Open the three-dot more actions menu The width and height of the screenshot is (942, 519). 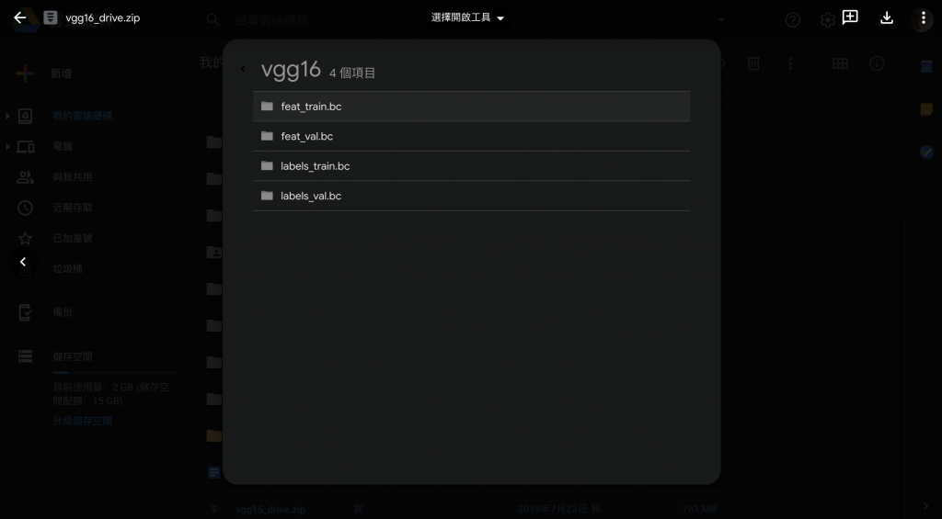924,18
